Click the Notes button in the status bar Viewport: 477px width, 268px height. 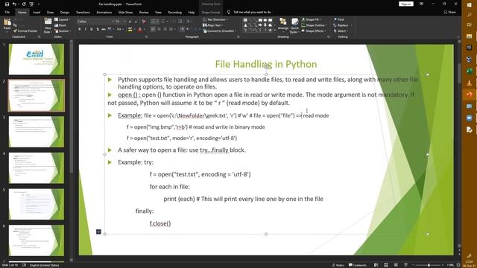tap(338, 265)
